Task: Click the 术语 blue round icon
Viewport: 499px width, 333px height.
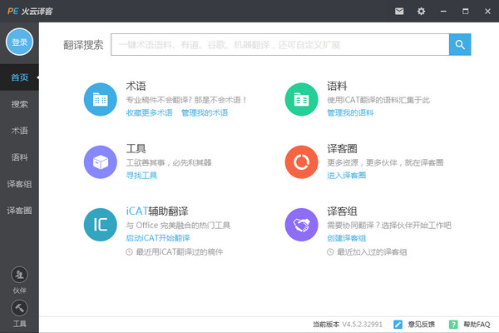Action: [x=101, y=100]
